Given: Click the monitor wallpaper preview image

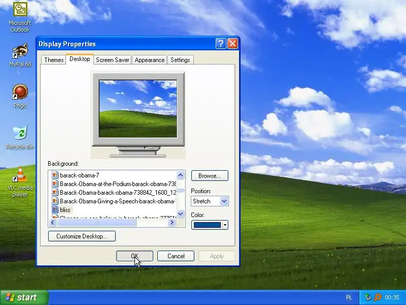Looking at the screenshot, I should pyautogui.click(x=138, y=109).
